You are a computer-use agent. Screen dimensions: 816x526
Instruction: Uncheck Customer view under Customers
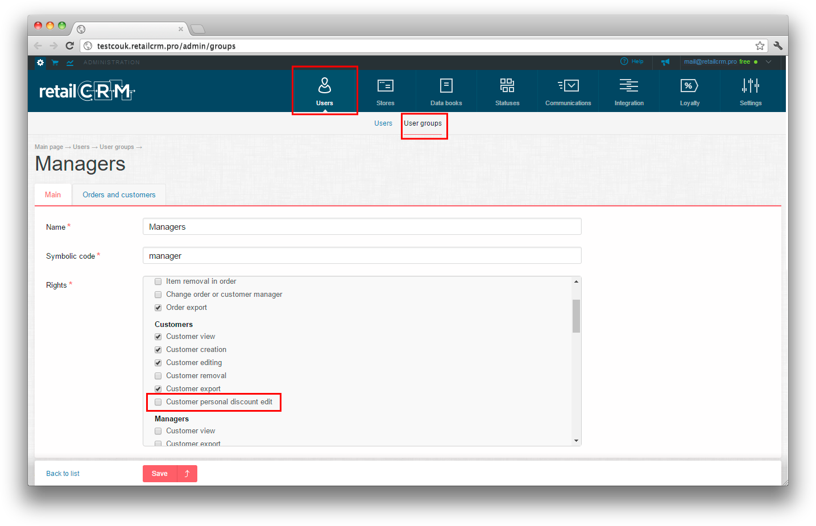click(x=158, y=337)
